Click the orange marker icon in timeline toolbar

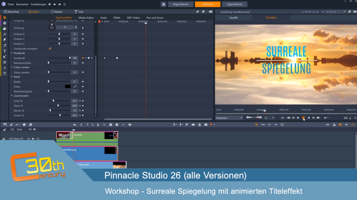tap(211, 125)
